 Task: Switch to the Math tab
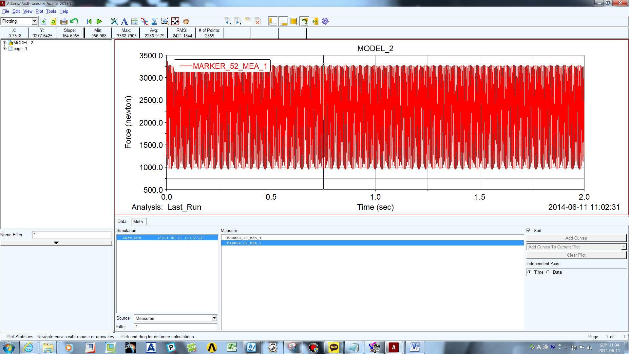pos(138,222)
